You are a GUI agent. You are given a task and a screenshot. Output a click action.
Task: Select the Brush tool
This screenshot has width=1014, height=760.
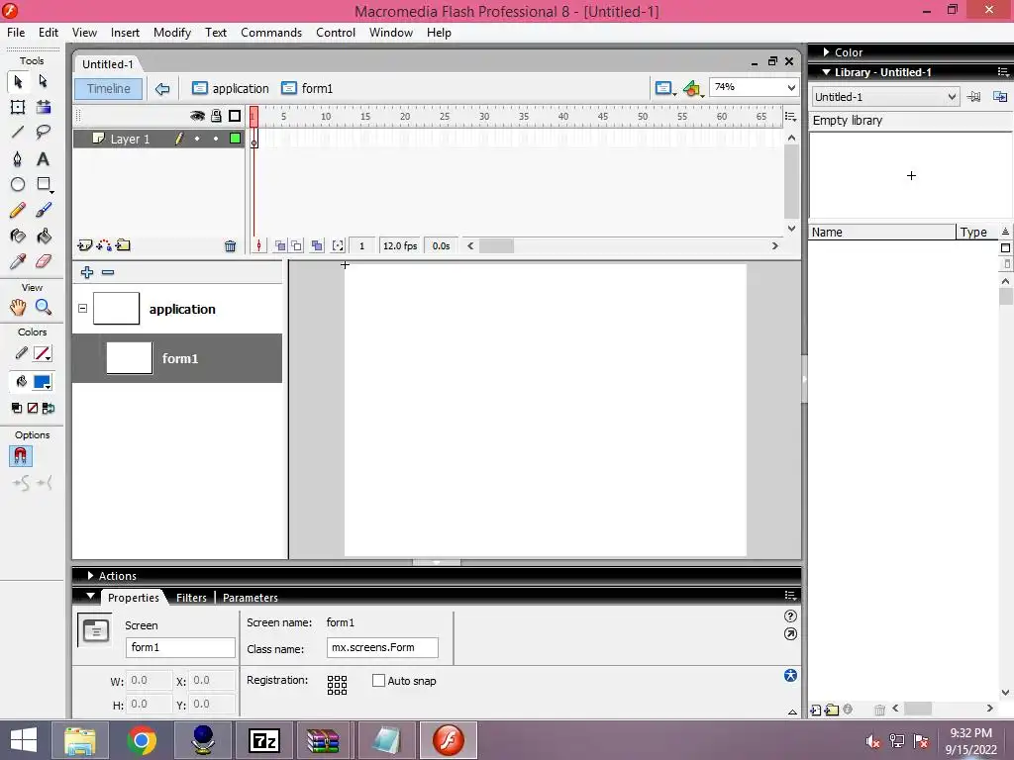click(x=43, y=210)
